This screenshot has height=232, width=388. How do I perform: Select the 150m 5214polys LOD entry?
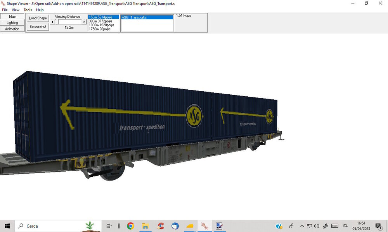pos(103,17)
